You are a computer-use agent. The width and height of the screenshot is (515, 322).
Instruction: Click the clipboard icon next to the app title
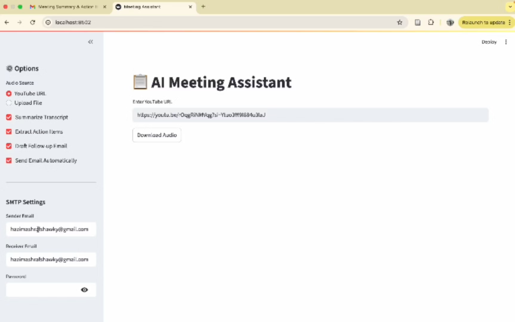tap(140, 81)
